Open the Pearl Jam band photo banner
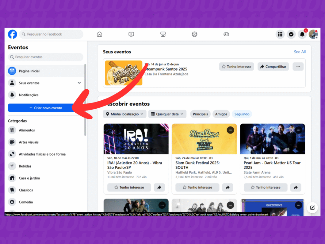Screen dimensions: 325x244 pyautogui.click(x=272, y=139)
